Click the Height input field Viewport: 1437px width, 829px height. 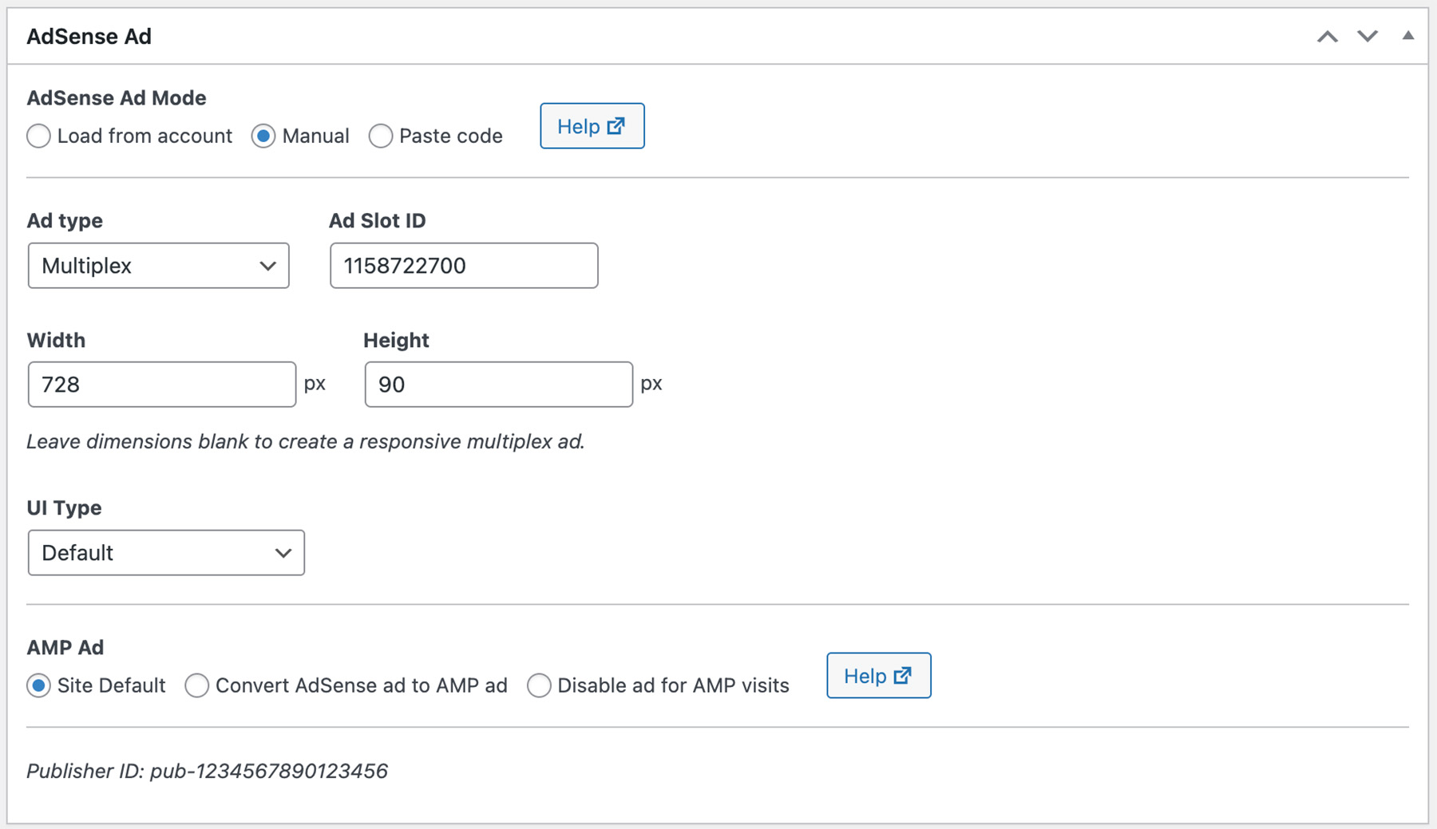point(499,385)
